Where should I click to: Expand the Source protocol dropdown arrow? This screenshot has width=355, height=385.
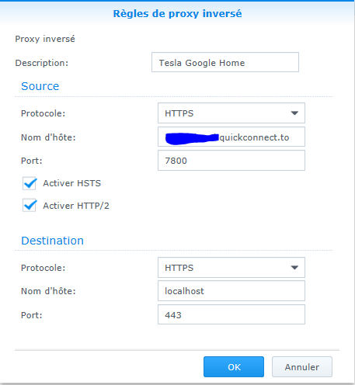click(294, 113)
